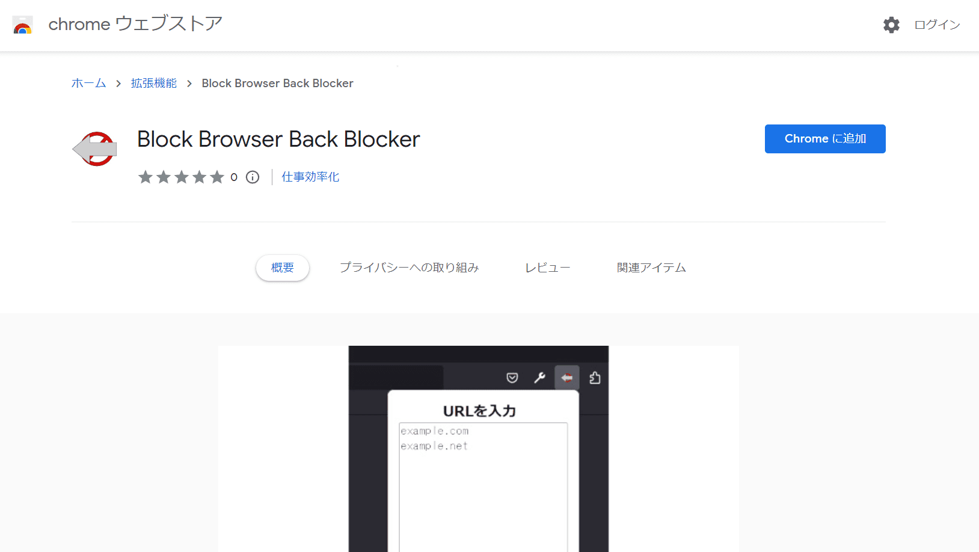Click the Chrome に追加 button
The image size is (979, 552).
click(825, 139)
